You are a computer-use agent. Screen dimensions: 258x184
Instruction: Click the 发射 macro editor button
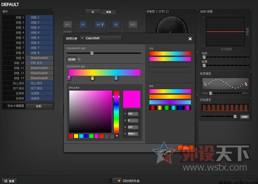point(39,106)
